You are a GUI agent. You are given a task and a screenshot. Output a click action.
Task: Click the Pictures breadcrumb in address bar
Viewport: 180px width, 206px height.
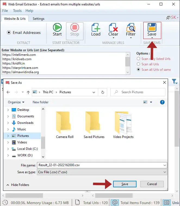click(x=65, y=92)
